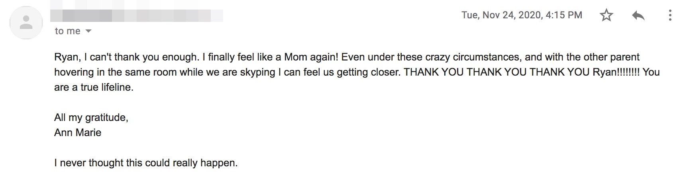Click the word 'skyping' in the message
Viewport: 683px width, 187px height.
tap(257, 72)
